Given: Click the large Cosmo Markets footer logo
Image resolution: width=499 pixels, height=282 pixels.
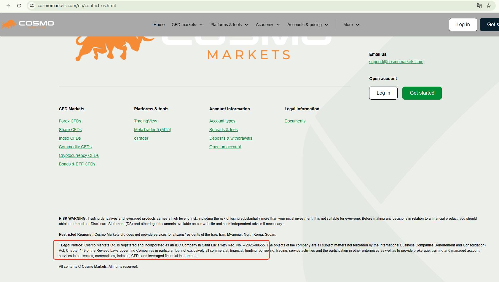Looking at the screenshot, I should 203,48.
